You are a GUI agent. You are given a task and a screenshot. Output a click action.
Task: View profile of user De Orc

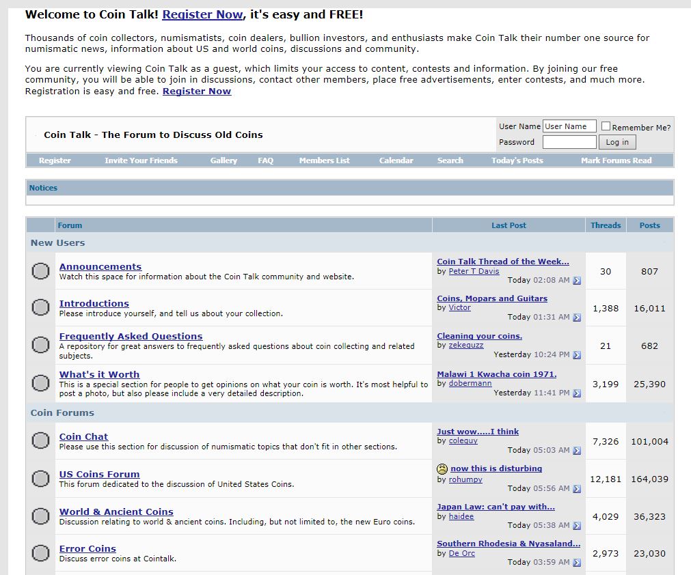[462, 553]
